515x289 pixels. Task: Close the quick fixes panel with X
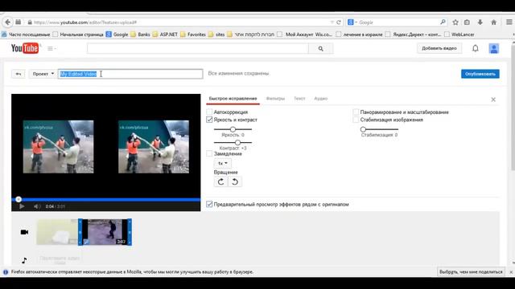pos(493,100)
